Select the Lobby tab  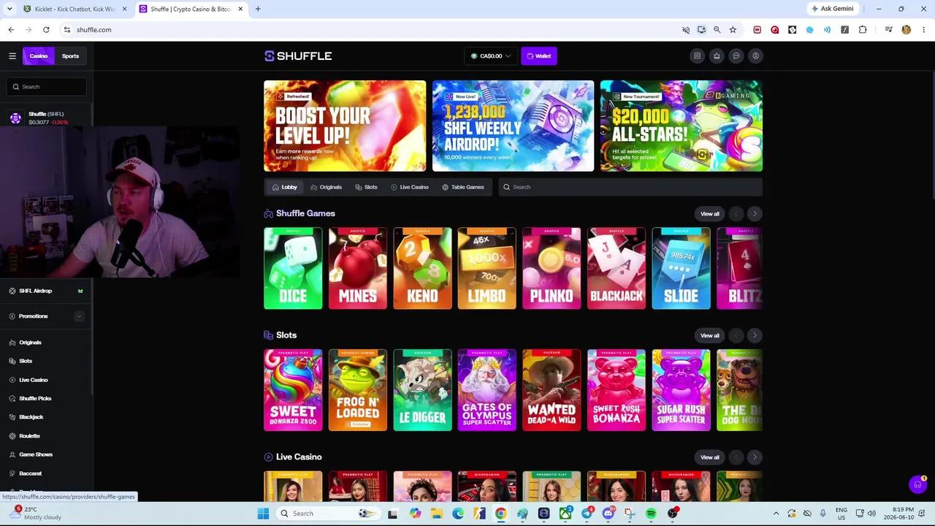point(285,187)
